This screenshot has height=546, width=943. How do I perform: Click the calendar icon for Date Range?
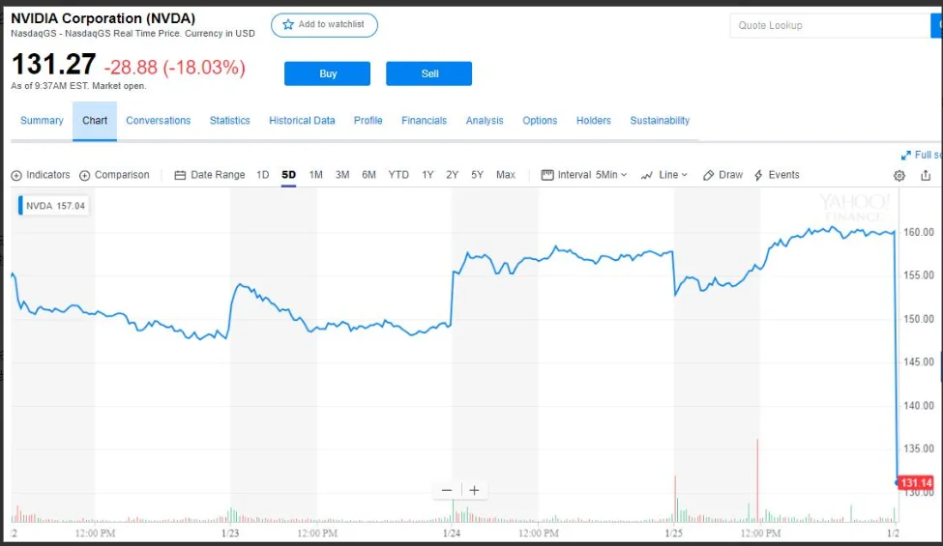click(x=180, y=175)
